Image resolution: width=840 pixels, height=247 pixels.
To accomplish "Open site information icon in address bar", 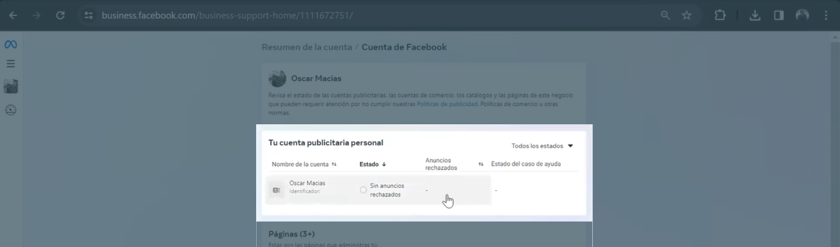I will click(x=88, y=15).
